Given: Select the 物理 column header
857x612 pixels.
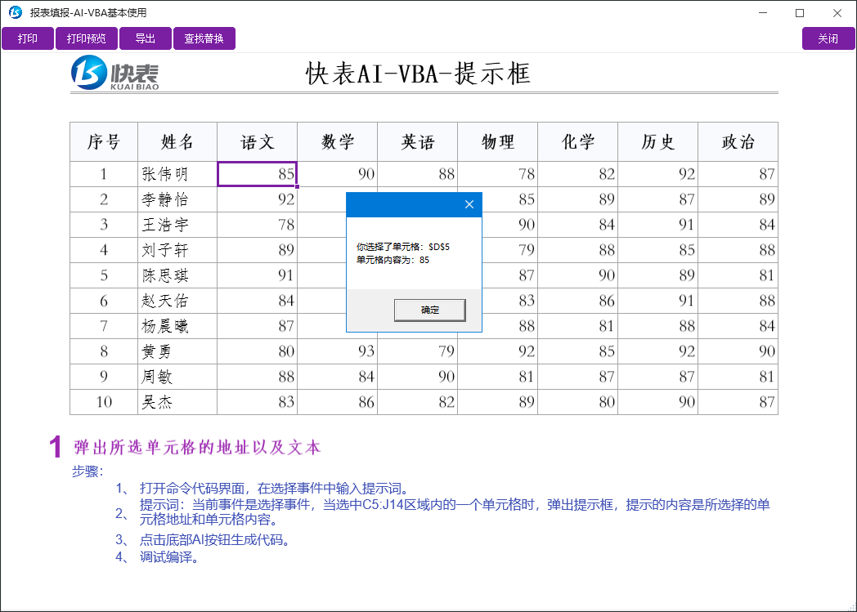Looking at the screenshot, I should click(x=498, y=142).
